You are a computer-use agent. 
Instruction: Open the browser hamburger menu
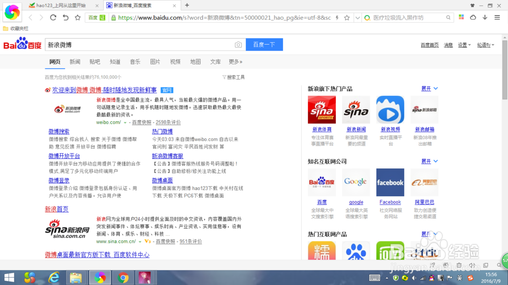[497, 17]
